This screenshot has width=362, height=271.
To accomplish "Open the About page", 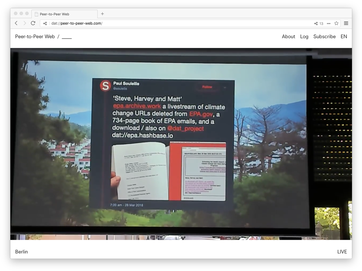I will pos(288,36).
